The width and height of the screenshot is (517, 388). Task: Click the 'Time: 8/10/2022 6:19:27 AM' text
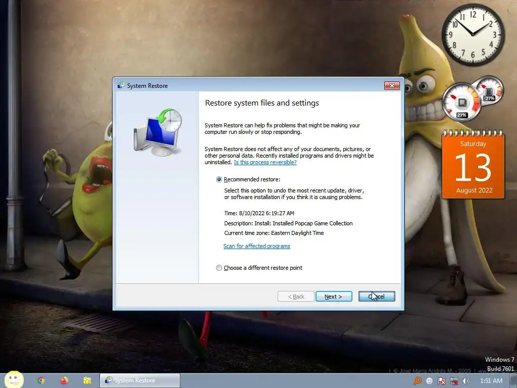[259, 213]
